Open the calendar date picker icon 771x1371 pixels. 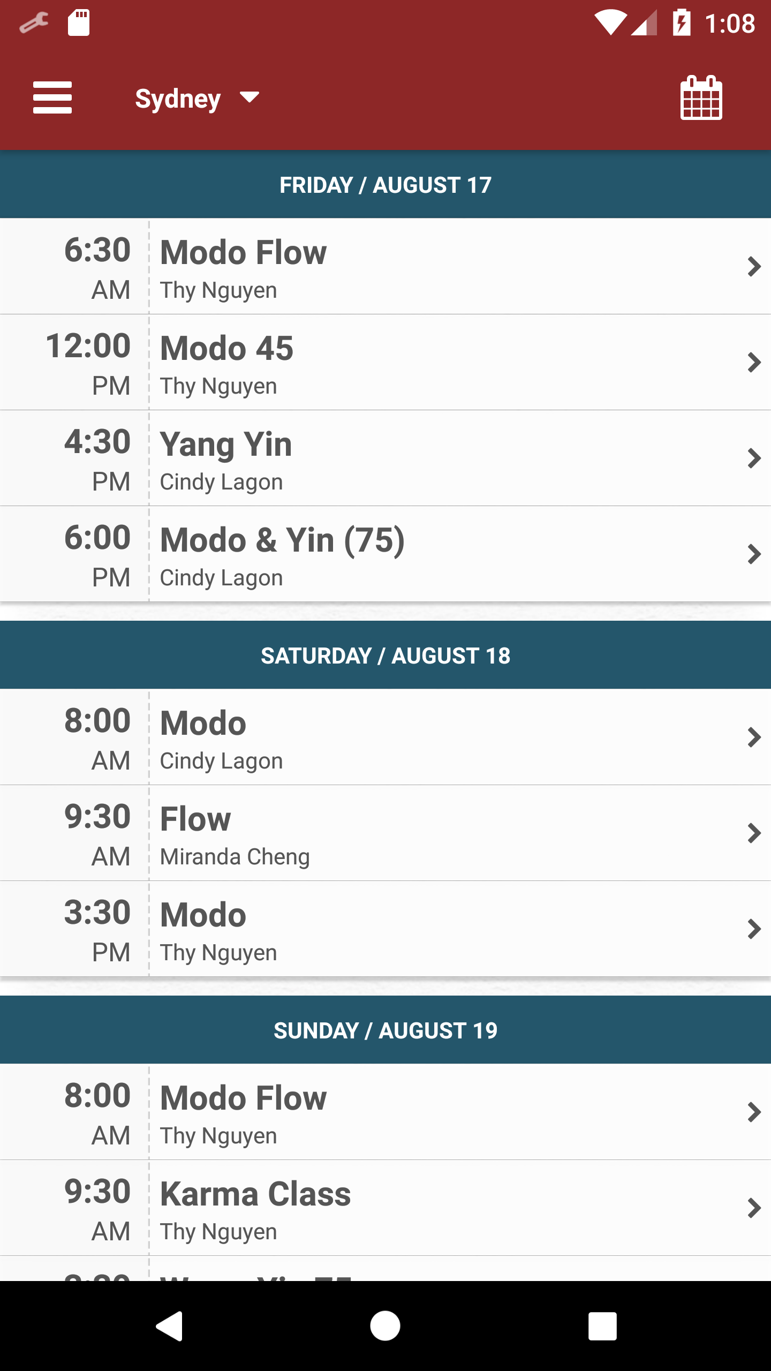pos(701,97)
